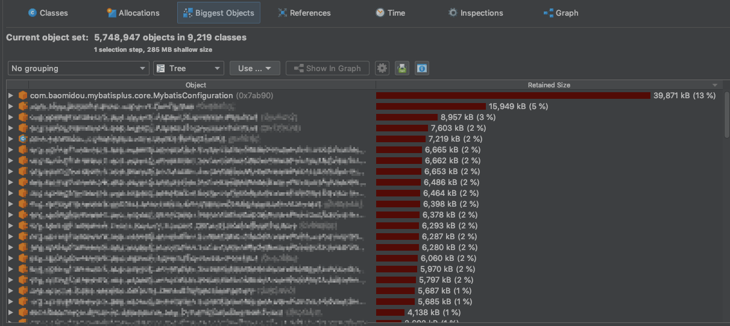
Task: Open the References tab
Action: pos(304,13)
